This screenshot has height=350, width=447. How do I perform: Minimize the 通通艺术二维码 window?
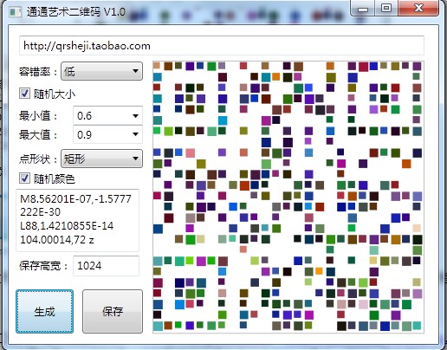[363, 9]
